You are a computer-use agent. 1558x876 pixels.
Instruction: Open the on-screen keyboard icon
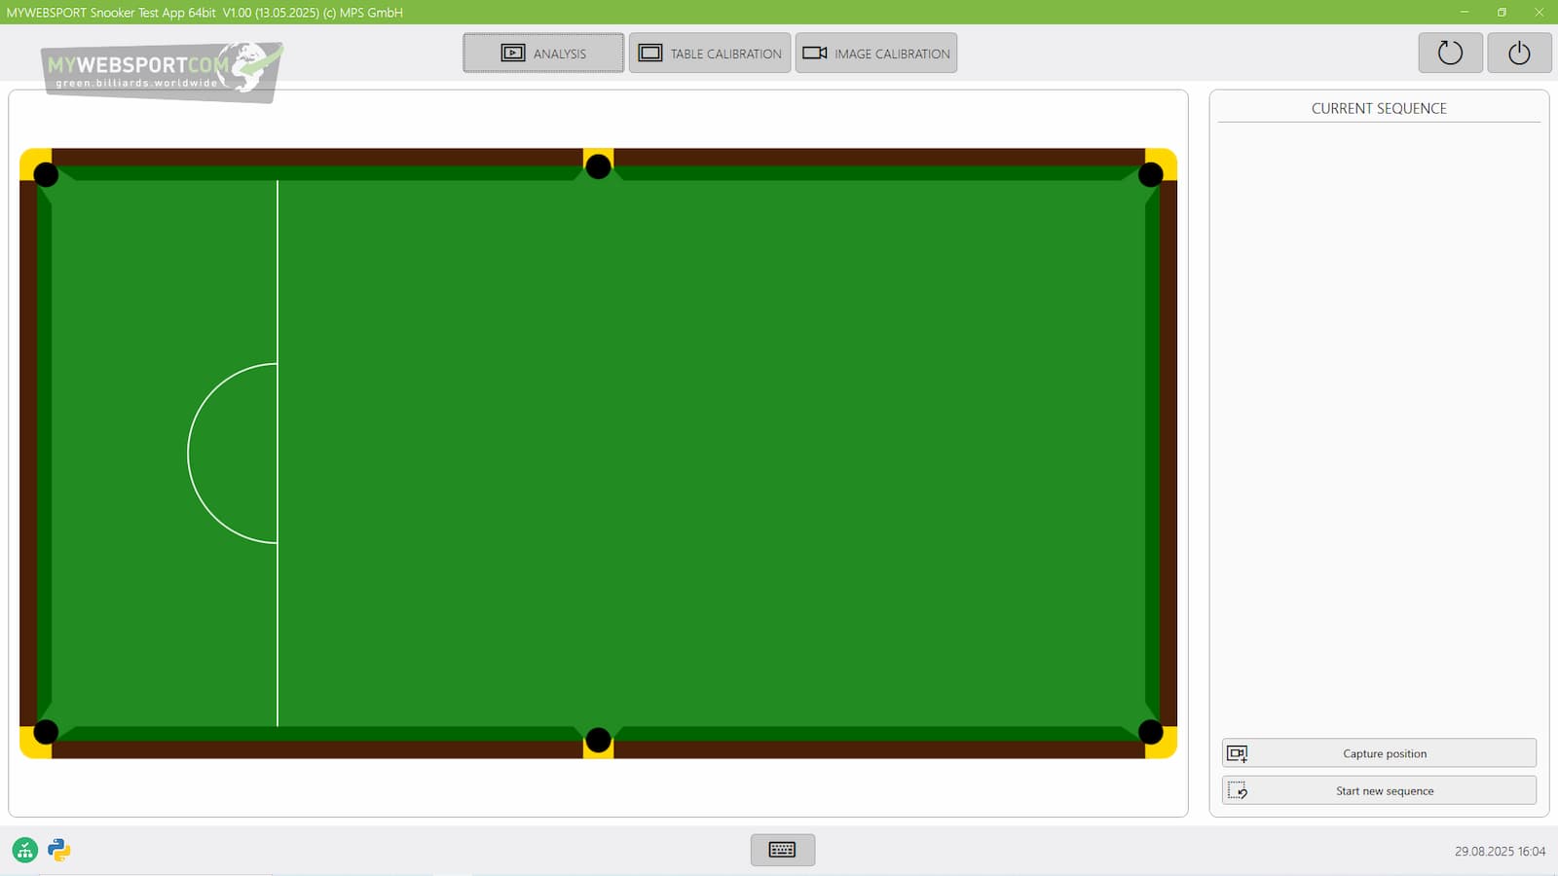(x=782, y=850)
